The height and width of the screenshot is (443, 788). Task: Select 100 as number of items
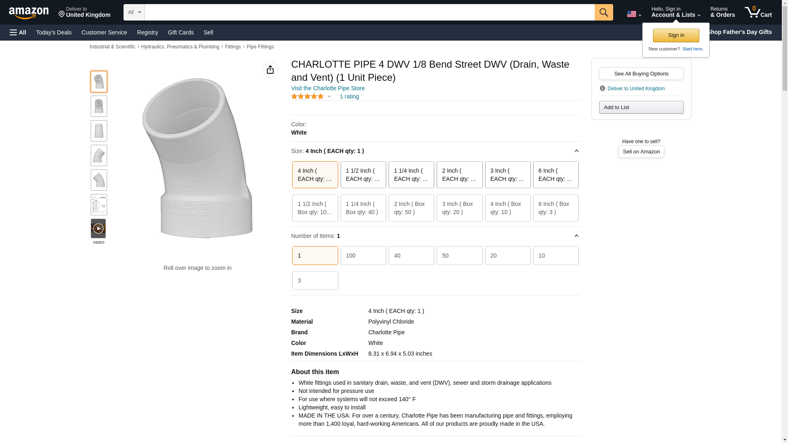point(363,256)
